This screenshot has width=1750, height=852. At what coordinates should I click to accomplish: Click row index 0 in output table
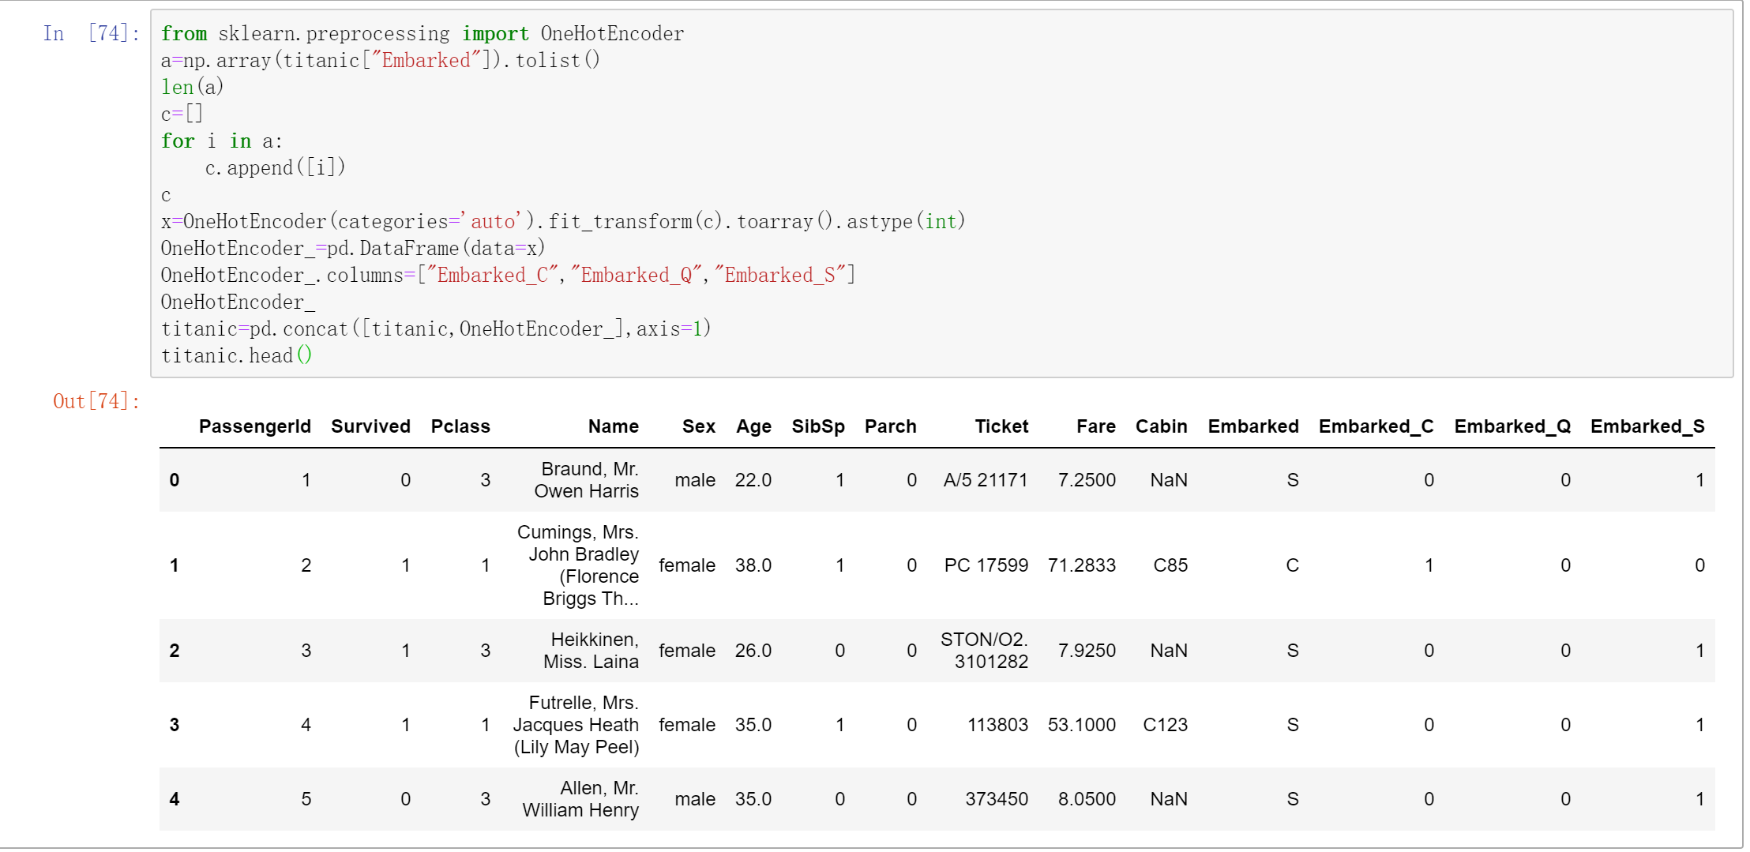tap(175, 480)
